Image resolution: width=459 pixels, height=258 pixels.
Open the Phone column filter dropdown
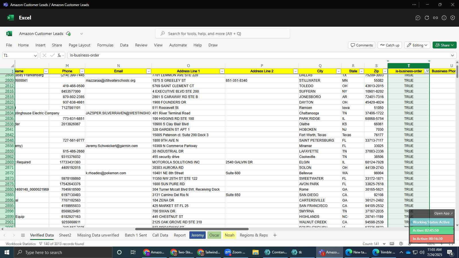click(82, 71)
